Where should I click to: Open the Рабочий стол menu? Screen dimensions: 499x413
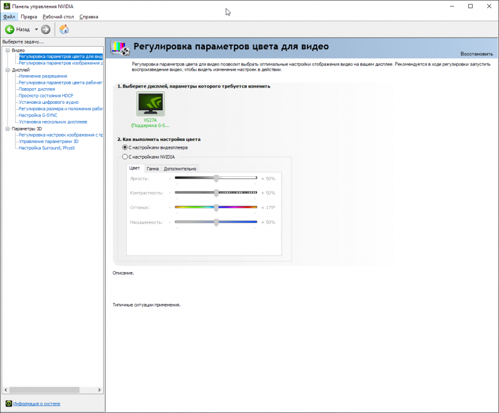click(58, 17)
